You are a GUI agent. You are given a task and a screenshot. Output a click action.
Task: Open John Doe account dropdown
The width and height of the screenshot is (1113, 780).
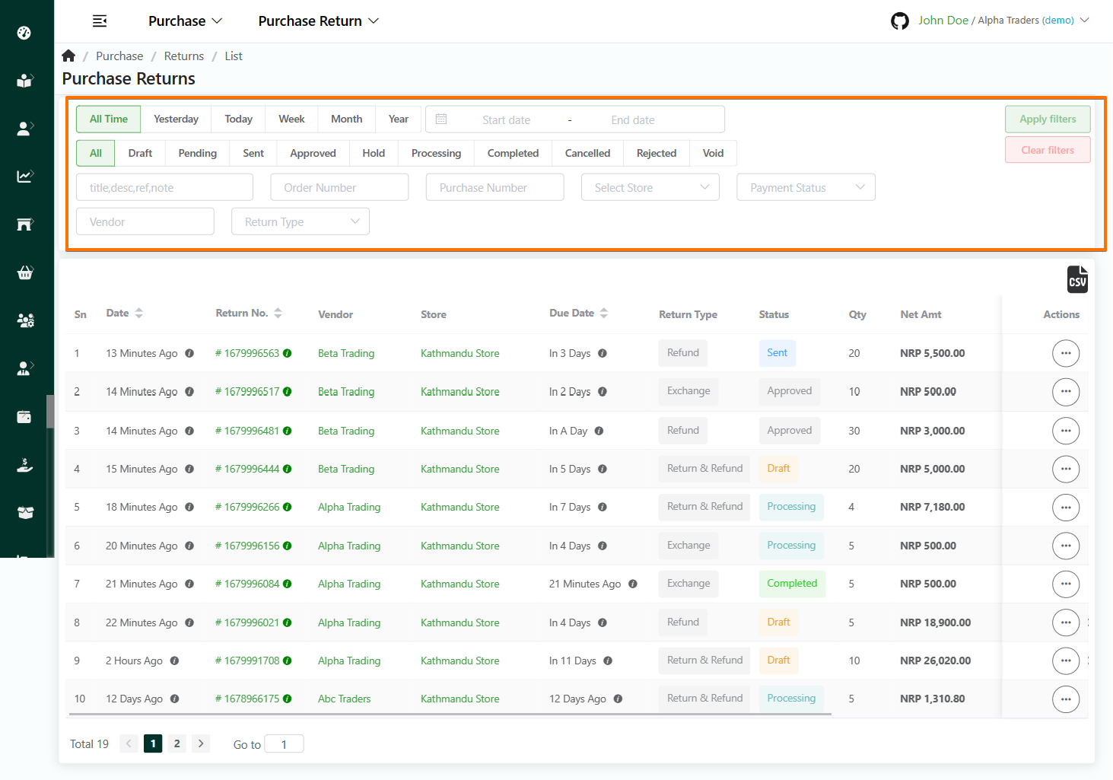pyautogui.click(x=1003, y=21)
